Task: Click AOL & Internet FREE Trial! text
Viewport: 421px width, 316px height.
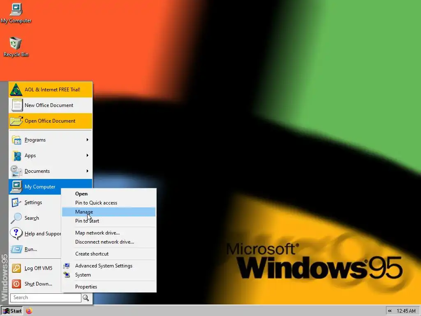Action: pos(52,90)
